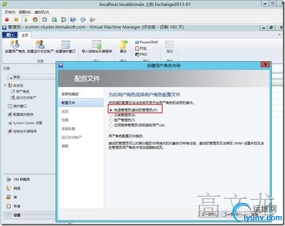The width and height of the screenshot is (285, 226).
Task: Click 创建运行方式帐户 ribbon icon
Action: tap(40, 46)
